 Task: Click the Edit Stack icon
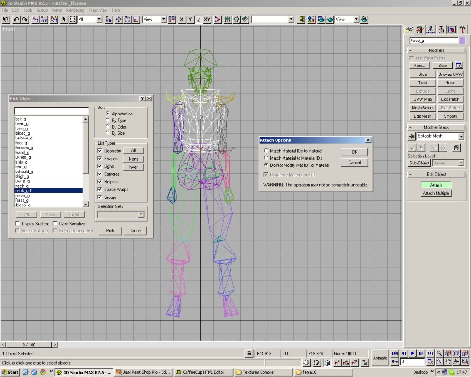coord(456,148)
